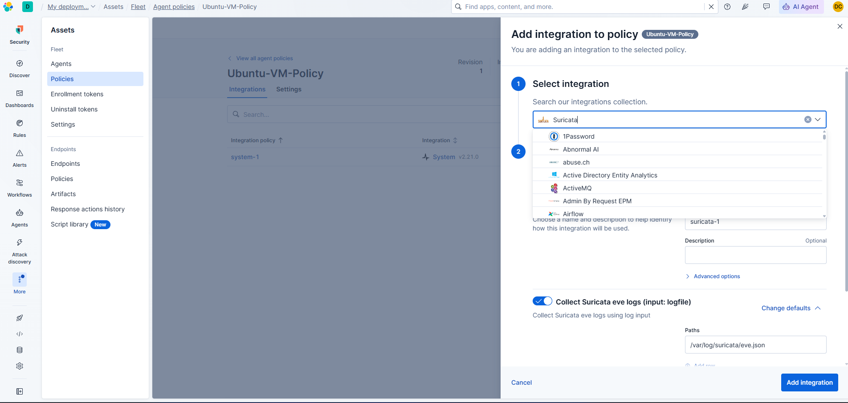
Task: Select Admin By Request EPM option
Action: [677, 201]
